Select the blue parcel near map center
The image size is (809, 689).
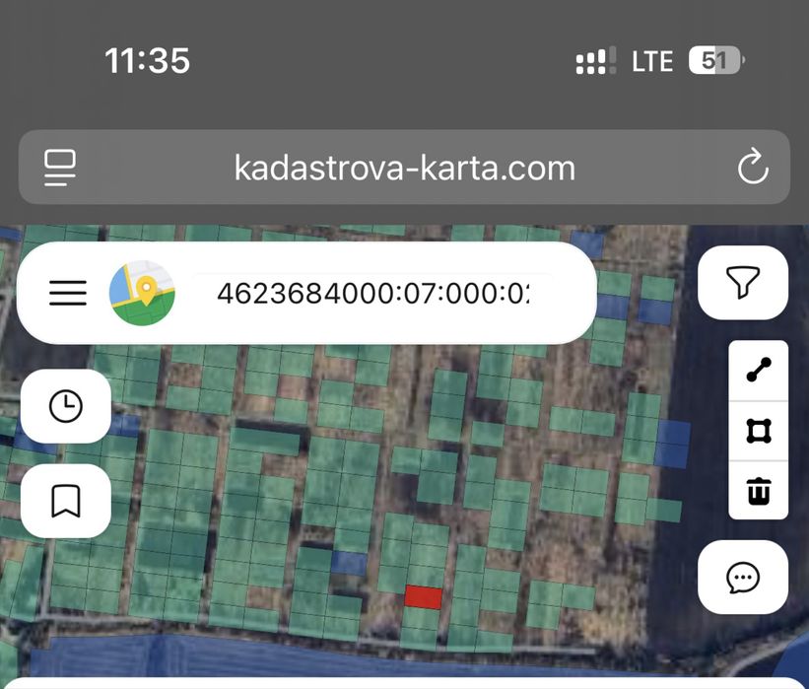point(349,563)
